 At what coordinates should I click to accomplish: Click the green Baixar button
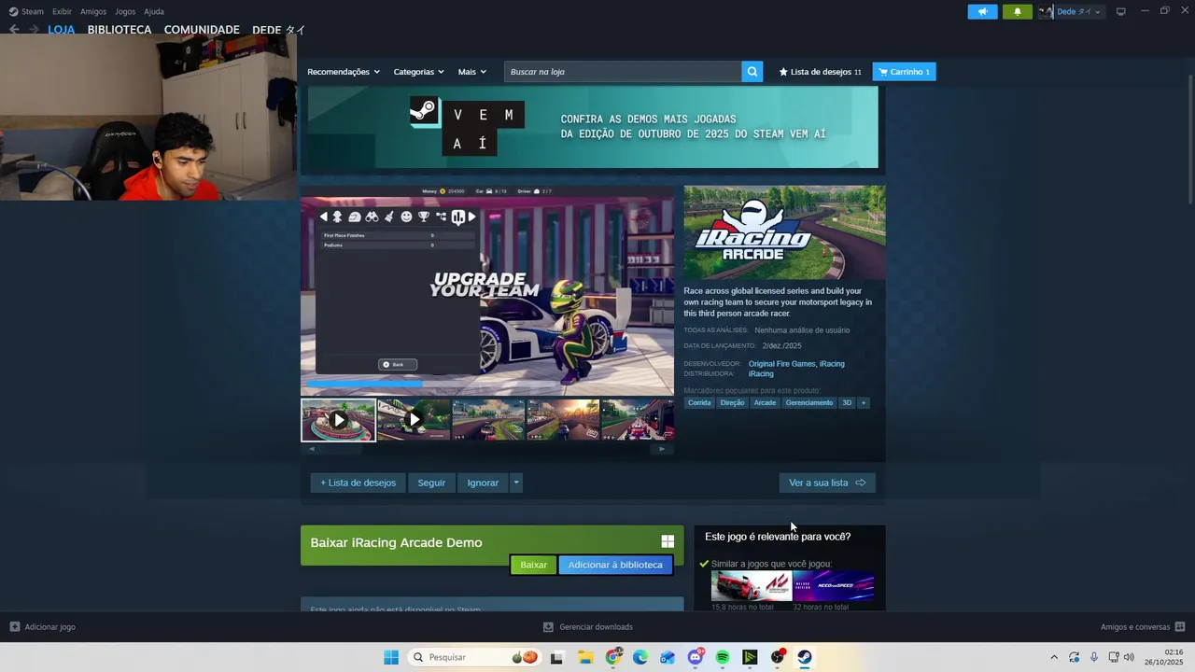click(x=533, y=565)
